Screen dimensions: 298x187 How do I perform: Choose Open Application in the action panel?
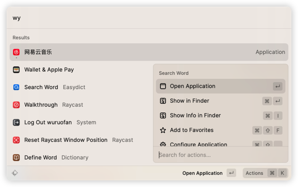[221, 86]
